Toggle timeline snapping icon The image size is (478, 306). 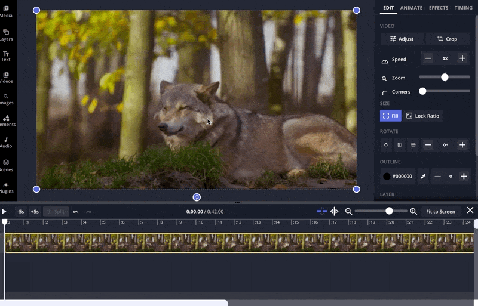322,211
